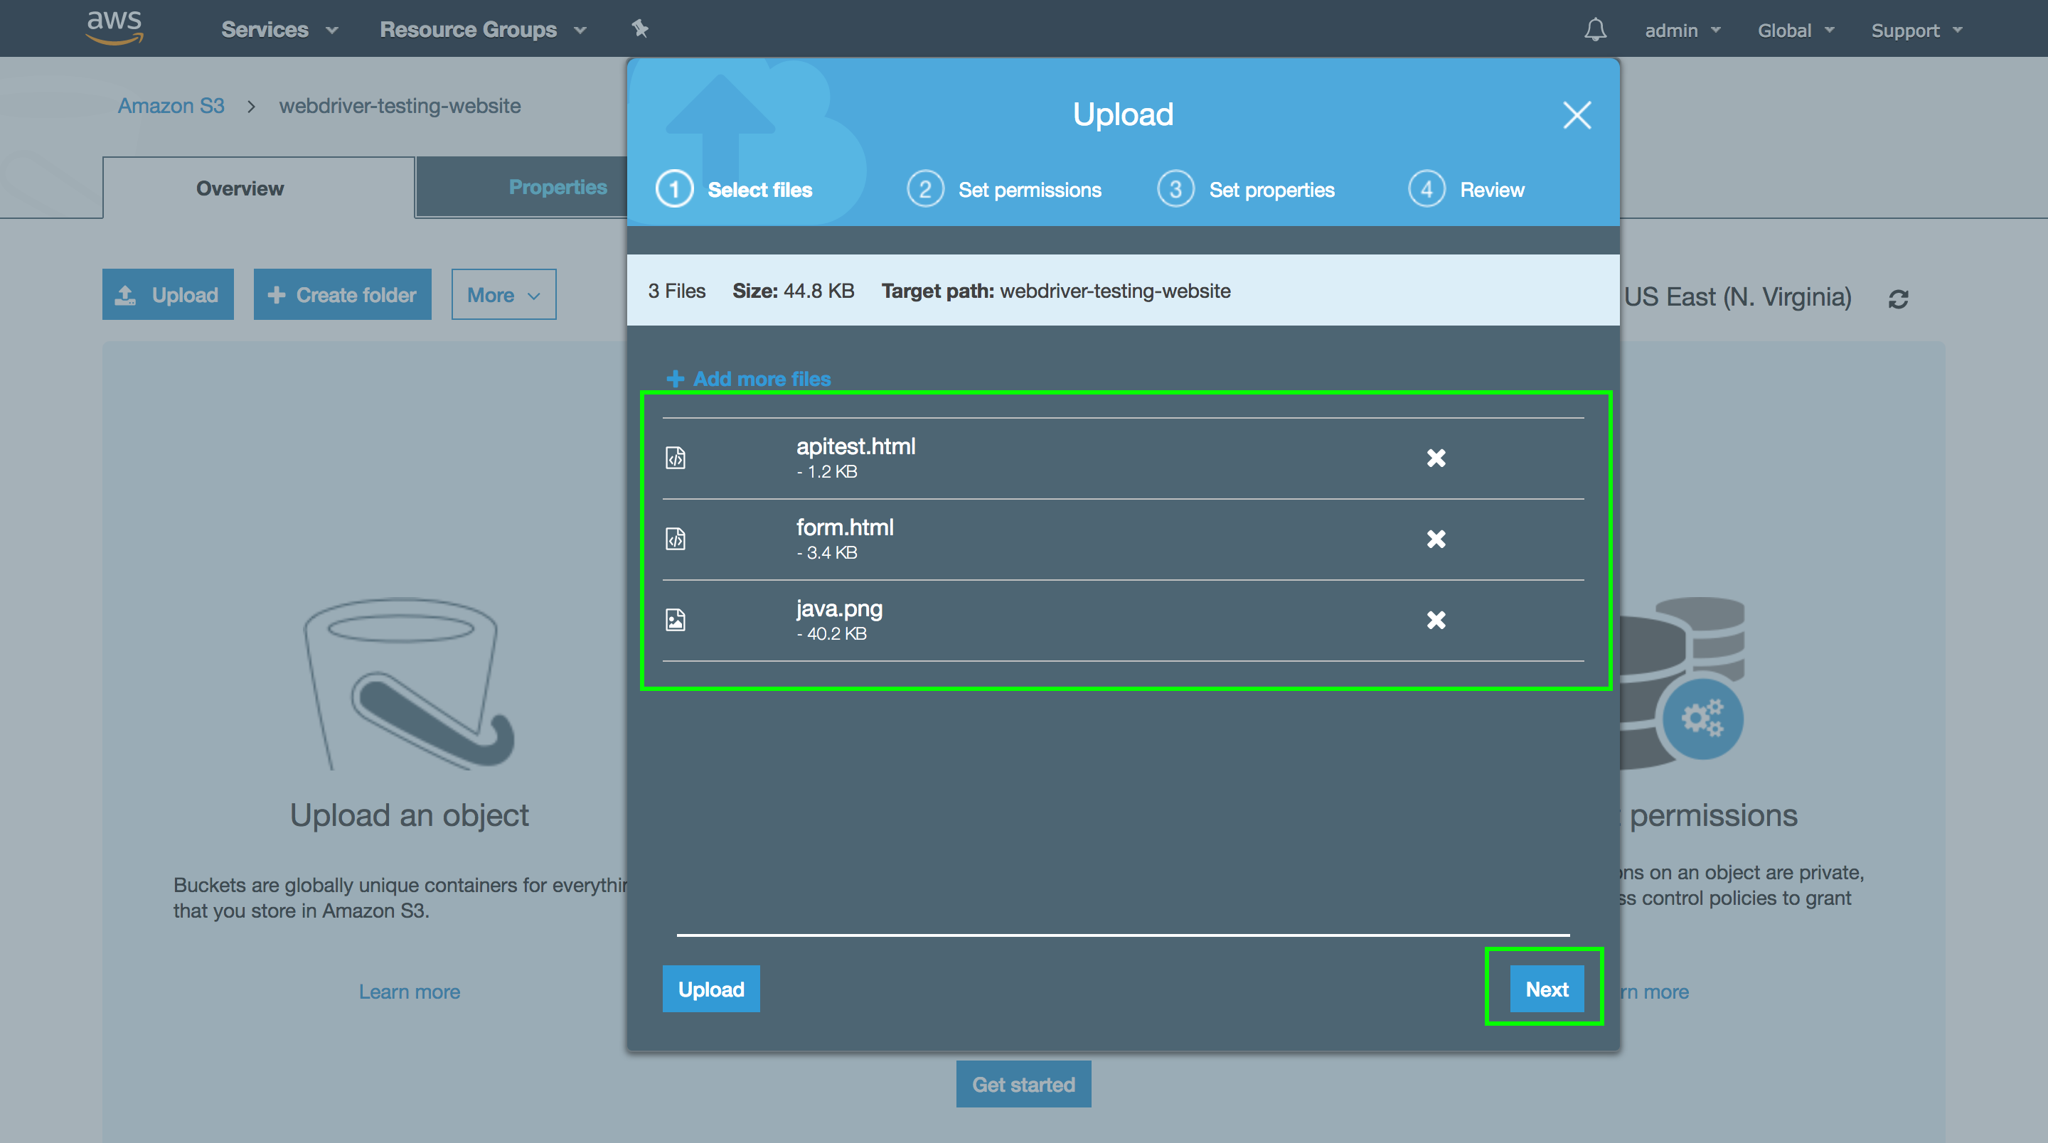The image size is (2048, 1143).
Task: Go to step 4 Review
Action: coord(1466,190)
